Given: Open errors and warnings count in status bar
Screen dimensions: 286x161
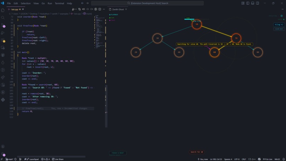Looking at the screenshot, I should pyautogui.click(x=45, y=159).
